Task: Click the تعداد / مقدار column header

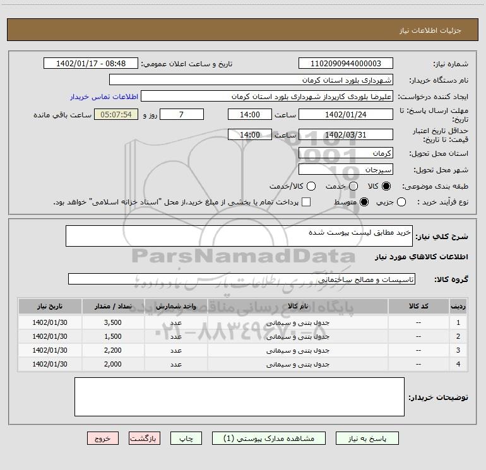Action: pos(113,307)
